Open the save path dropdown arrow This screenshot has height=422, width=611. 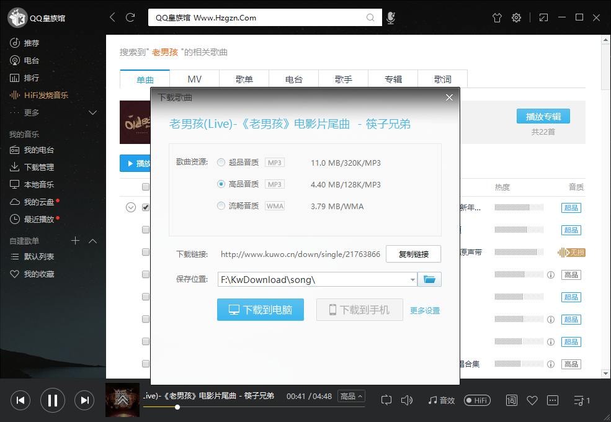(413, 280)
